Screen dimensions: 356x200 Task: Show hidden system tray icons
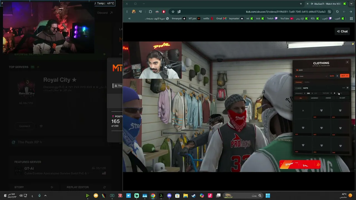[x=45, y=196]
